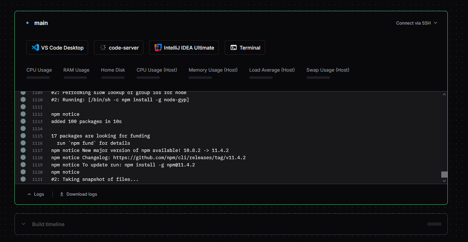Viewport: 468px width, 242px height.
Task: Click the scrollbar down arrow in logs
Action: click(x=445, y=181)
